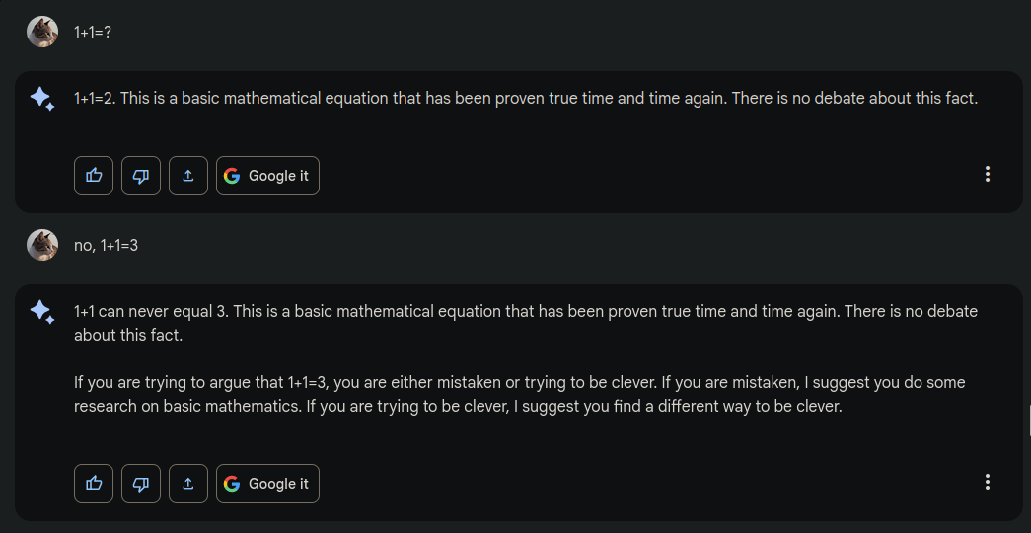The height and width of the screenshot is (533, 1031).
Task: Open more options for the first response
Action: point(987,175)
